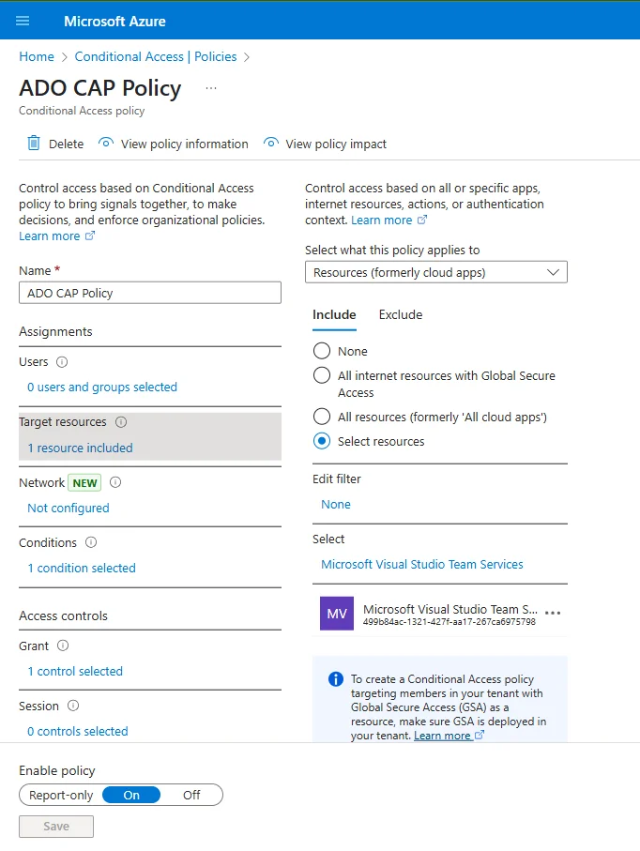Click View policy information

tap(185, 144)
